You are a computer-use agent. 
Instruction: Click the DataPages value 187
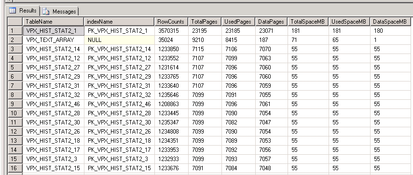click(272, 40)
